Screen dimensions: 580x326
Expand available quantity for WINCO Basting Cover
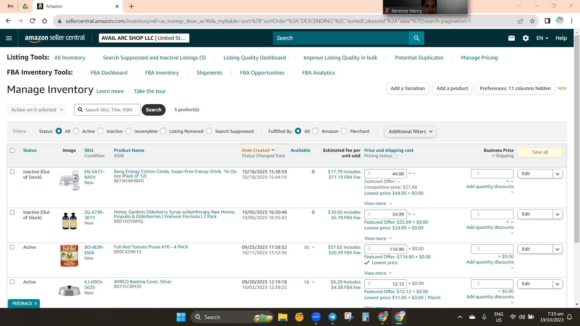313,282
